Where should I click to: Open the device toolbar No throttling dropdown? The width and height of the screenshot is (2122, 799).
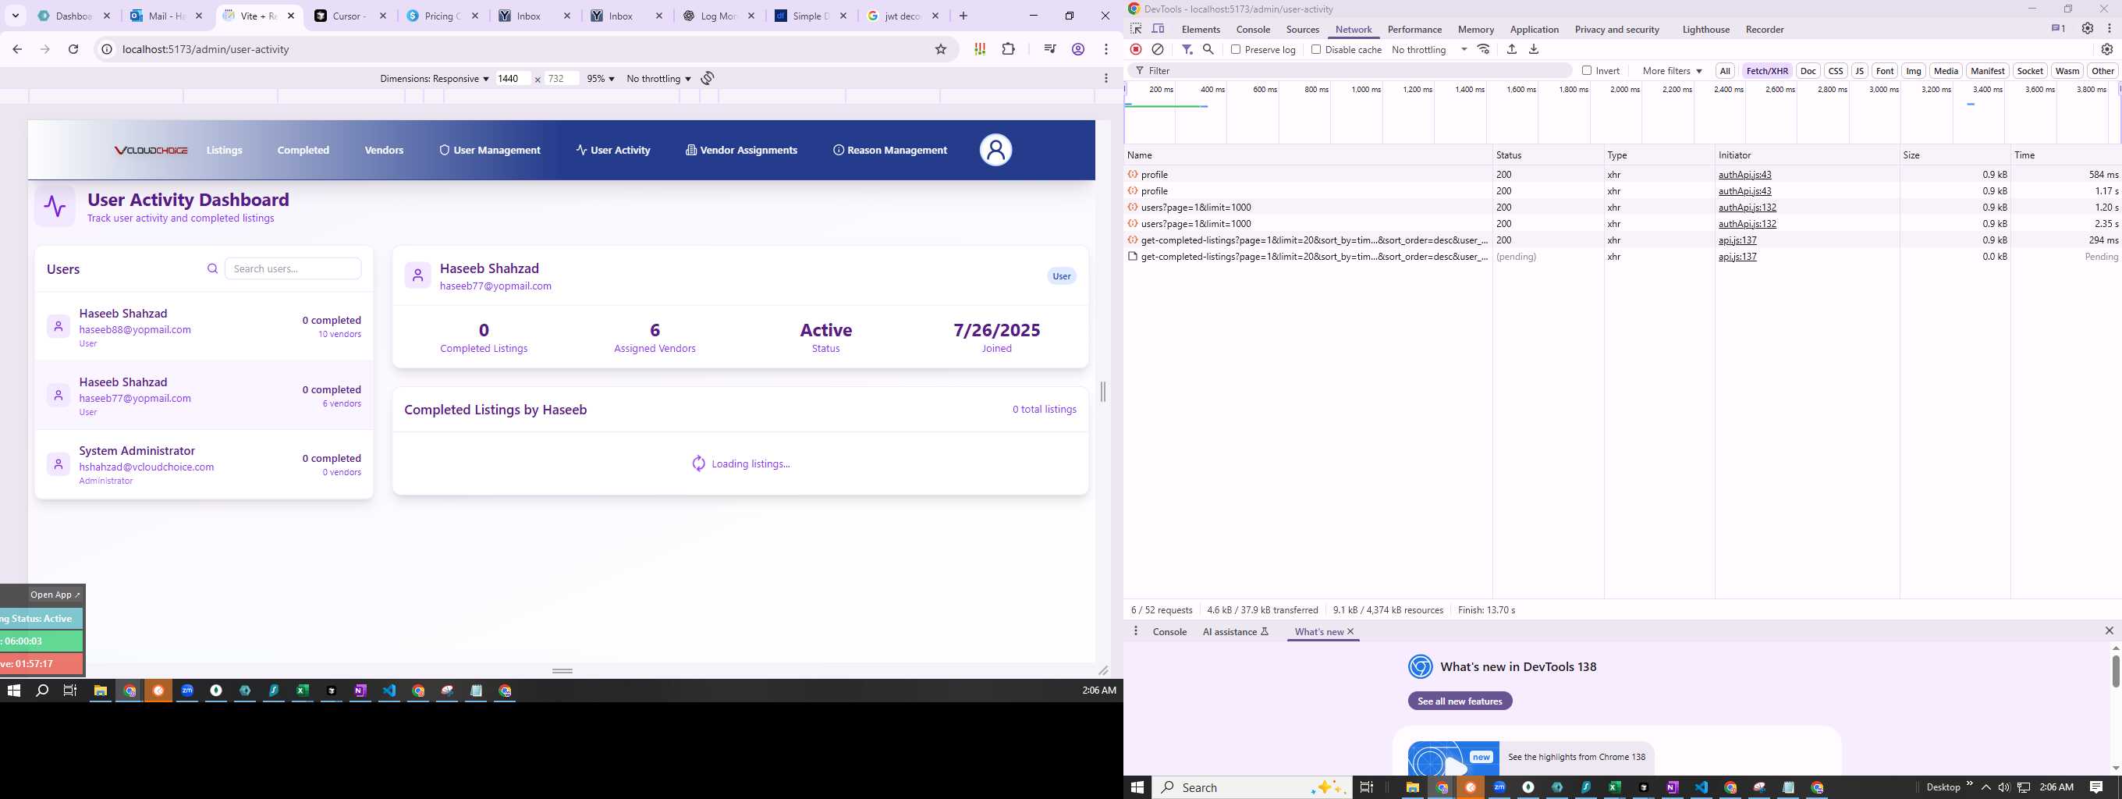(658, 78)
